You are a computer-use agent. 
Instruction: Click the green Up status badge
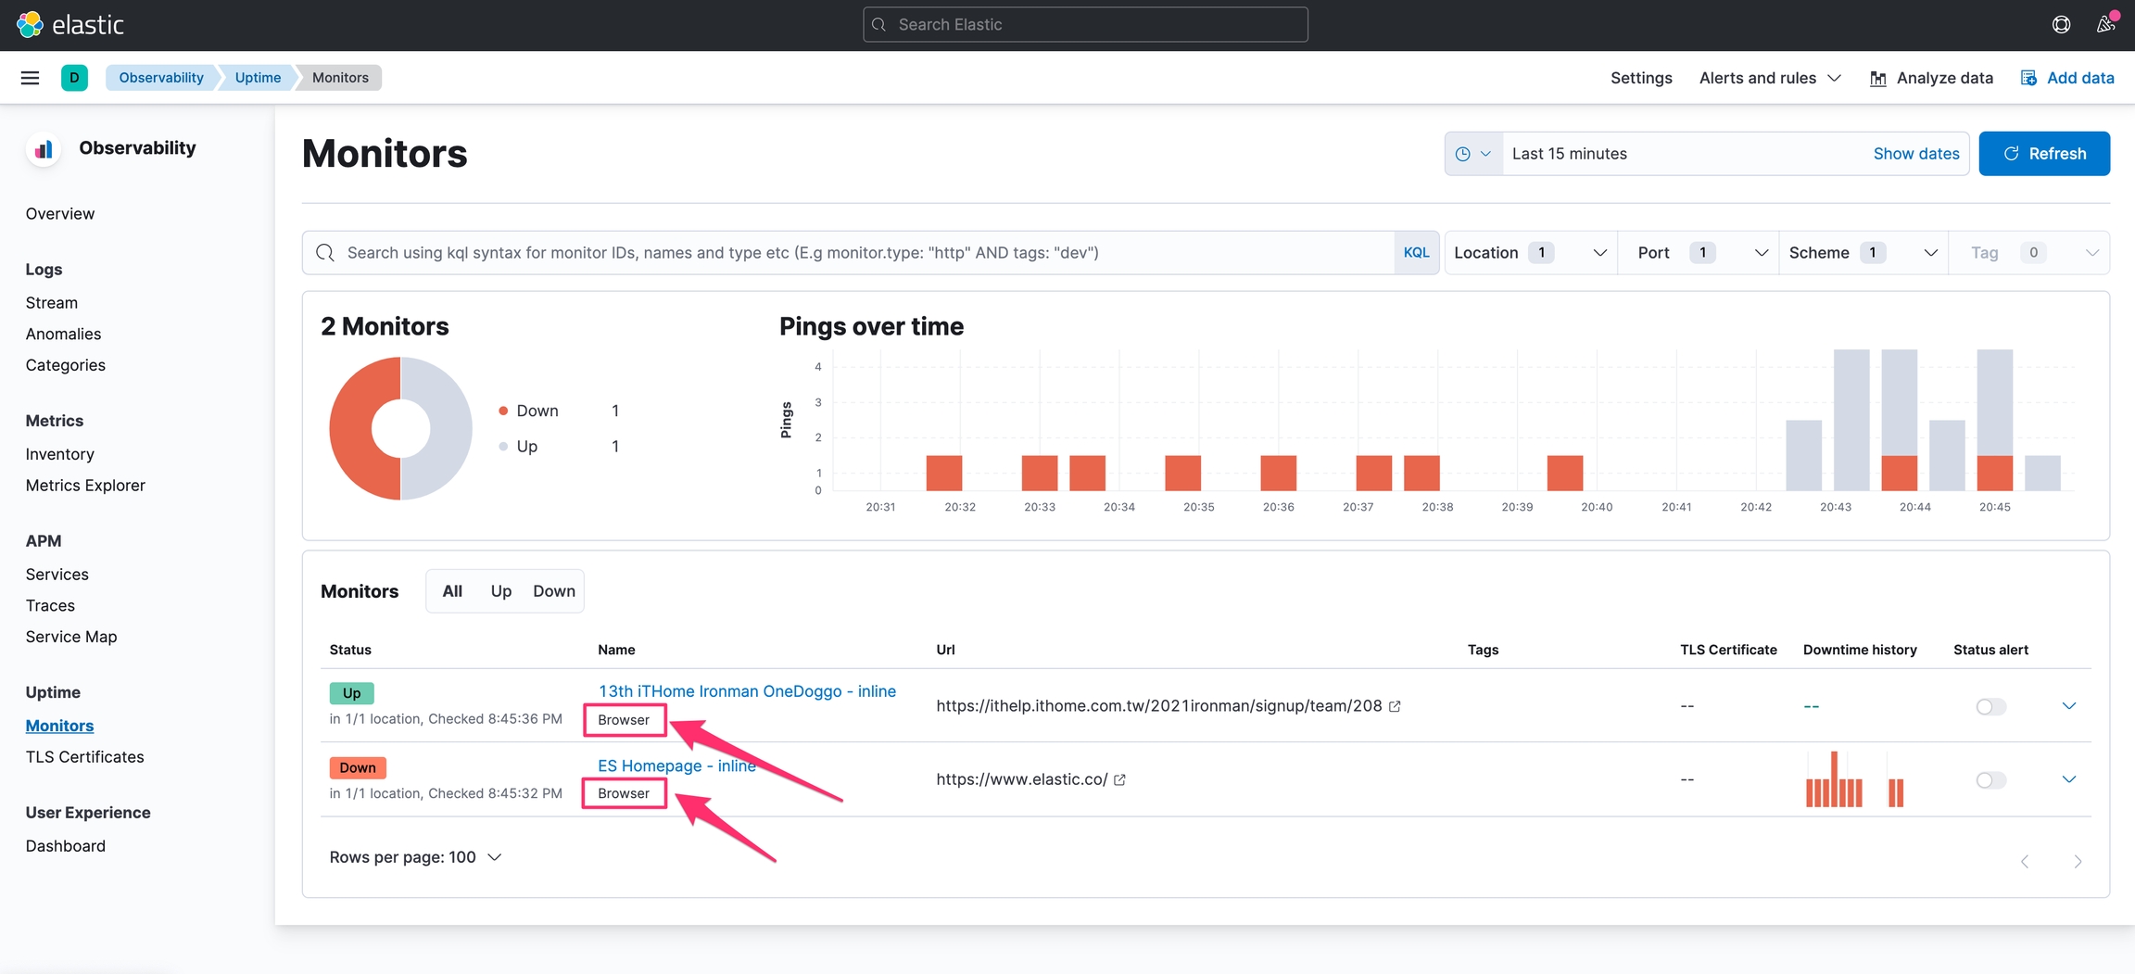pos(351,693)
